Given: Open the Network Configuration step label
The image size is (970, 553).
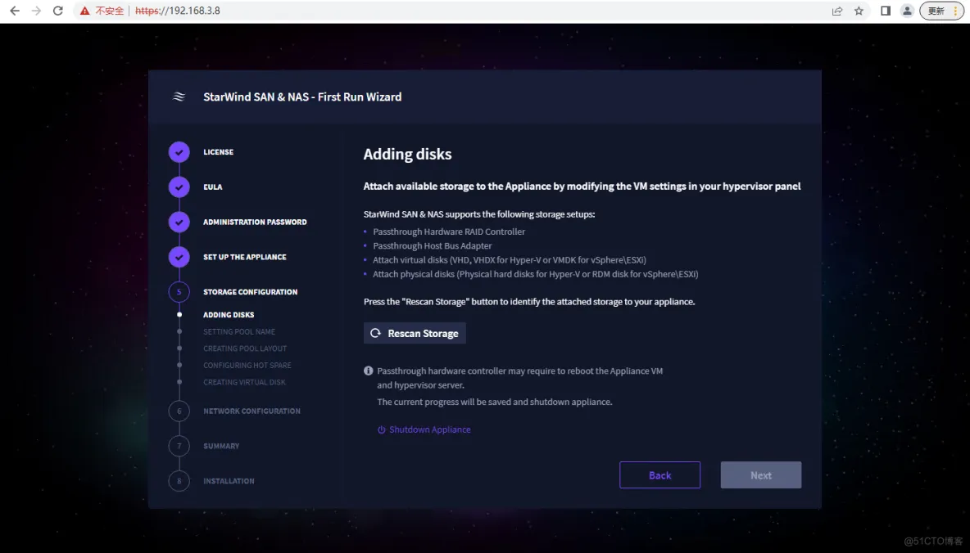Looking at the screenshot, I should 252,411.
